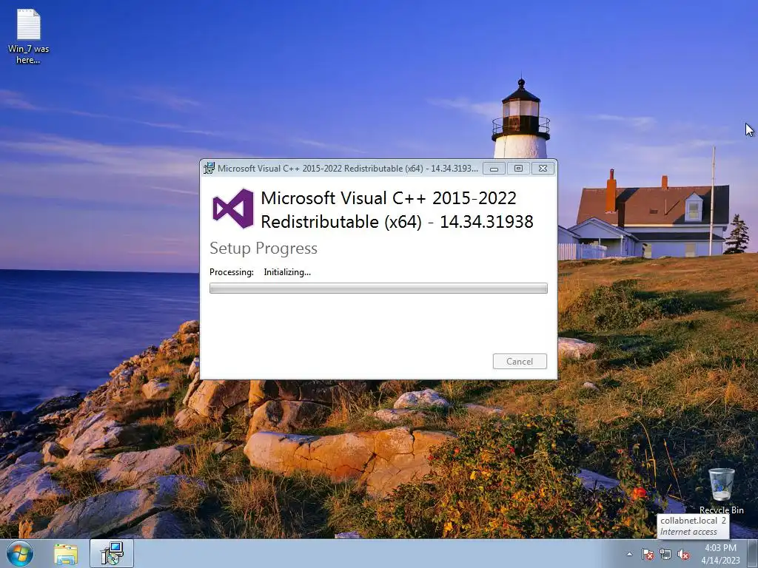This screenshot has width=758, height=568.
Task: Show hidden tray icons arrow
Action: [x=629, y=554]
